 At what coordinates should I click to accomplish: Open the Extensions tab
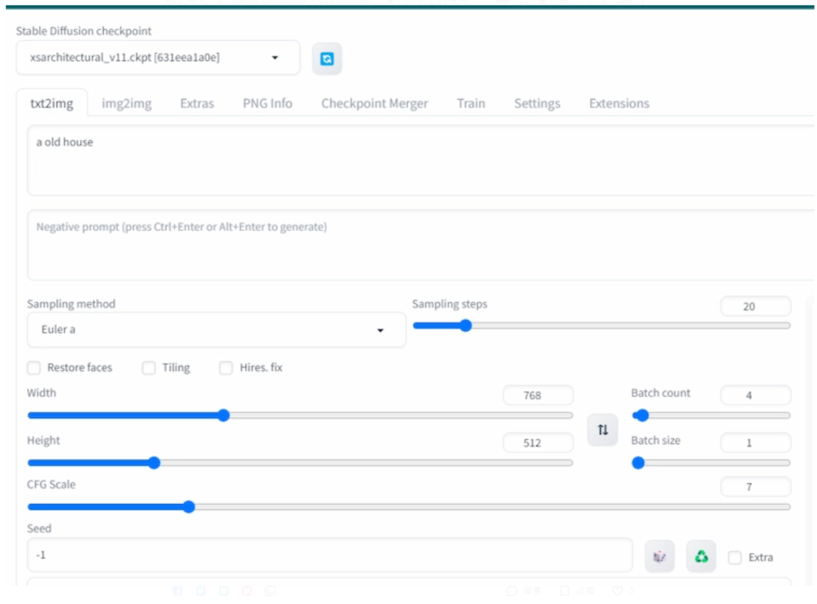pos(619,103)
